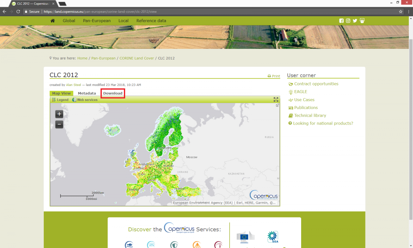This screenshot has height=248, width=413.
Task: Open Alan Steel's profile link
Action: pos(73,85)
